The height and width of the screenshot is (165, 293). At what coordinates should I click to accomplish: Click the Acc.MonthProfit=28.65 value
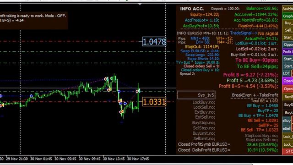click(256, 20)
